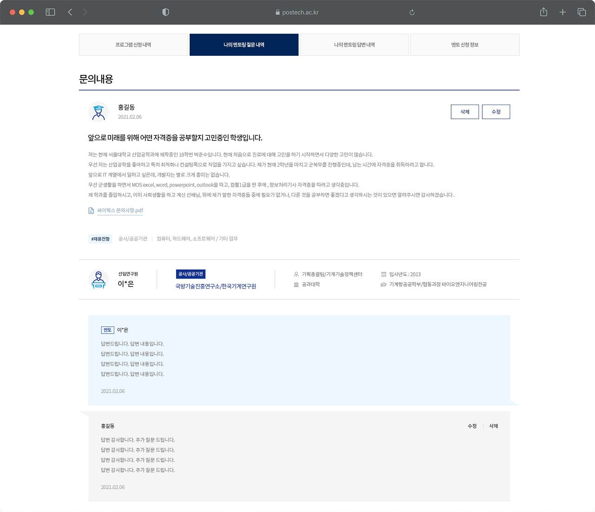Click the 문의내용 heading
This screenshot has width=595, height=512.
96,79
